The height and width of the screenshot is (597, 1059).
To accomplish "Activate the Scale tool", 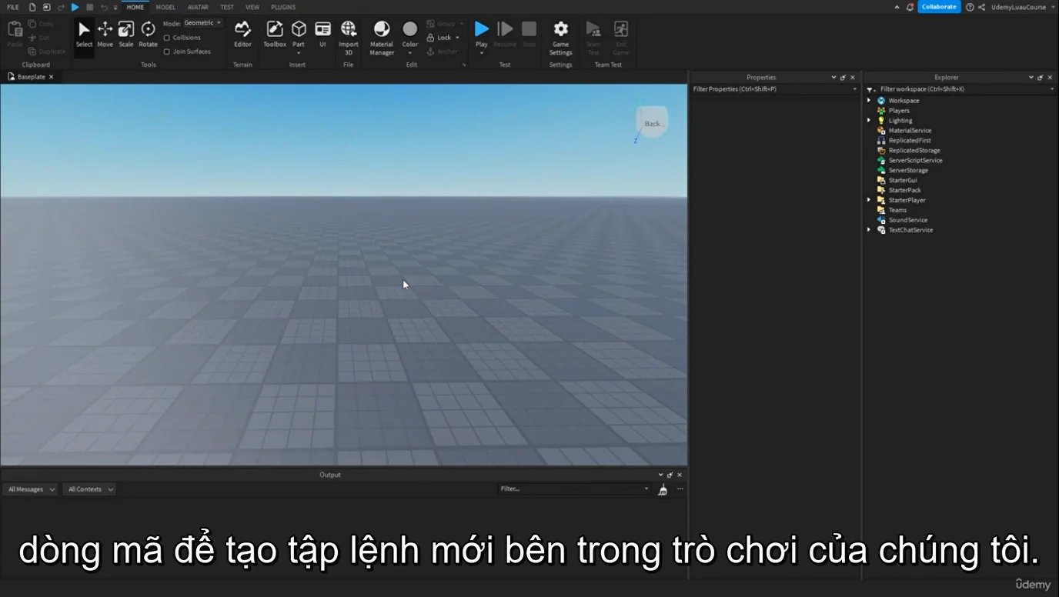I will (x=126, y=34).
